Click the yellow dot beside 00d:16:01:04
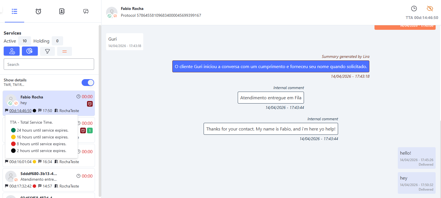 [34, 162]
